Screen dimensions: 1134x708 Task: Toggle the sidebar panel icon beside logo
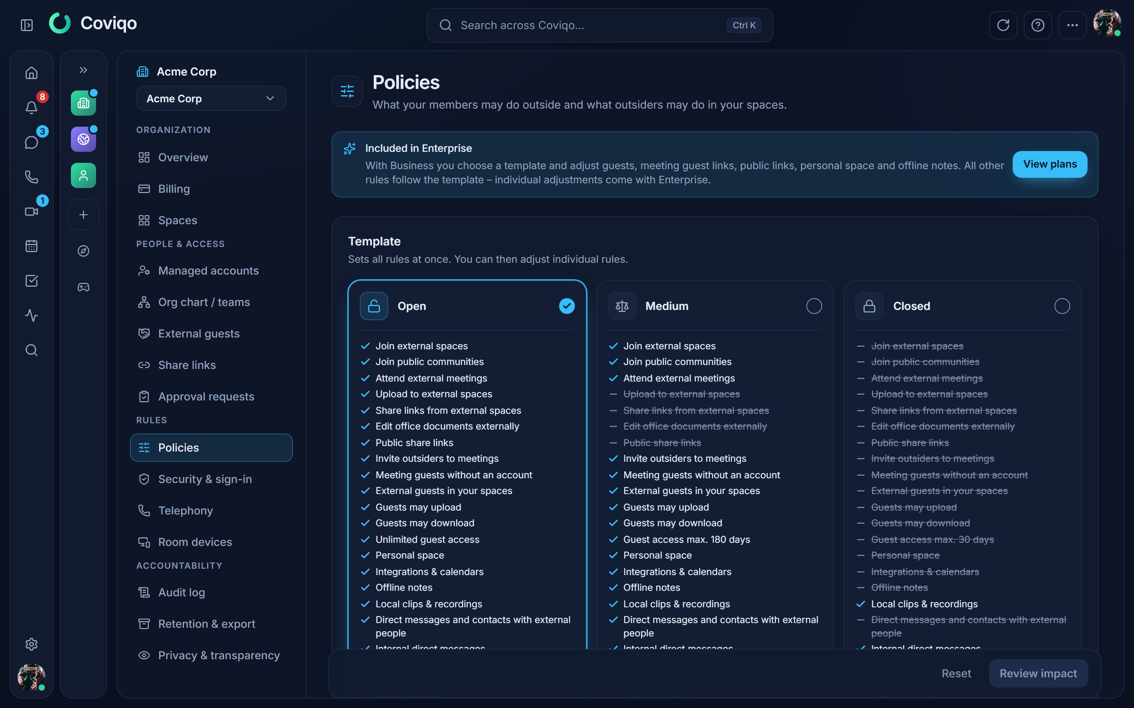pyautogui.click(x=27, y=25)
